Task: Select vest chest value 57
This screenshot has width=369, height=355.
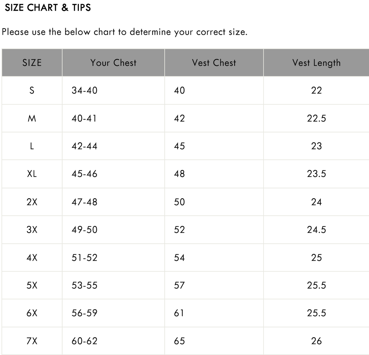Action: [x=179, y=285]
